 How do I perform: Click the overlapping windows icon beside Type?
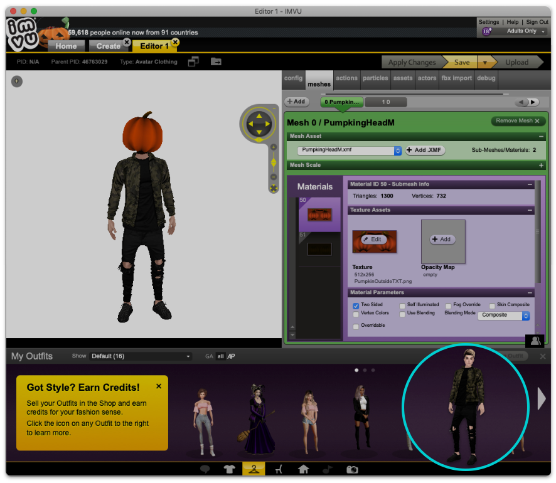(193, 61)
